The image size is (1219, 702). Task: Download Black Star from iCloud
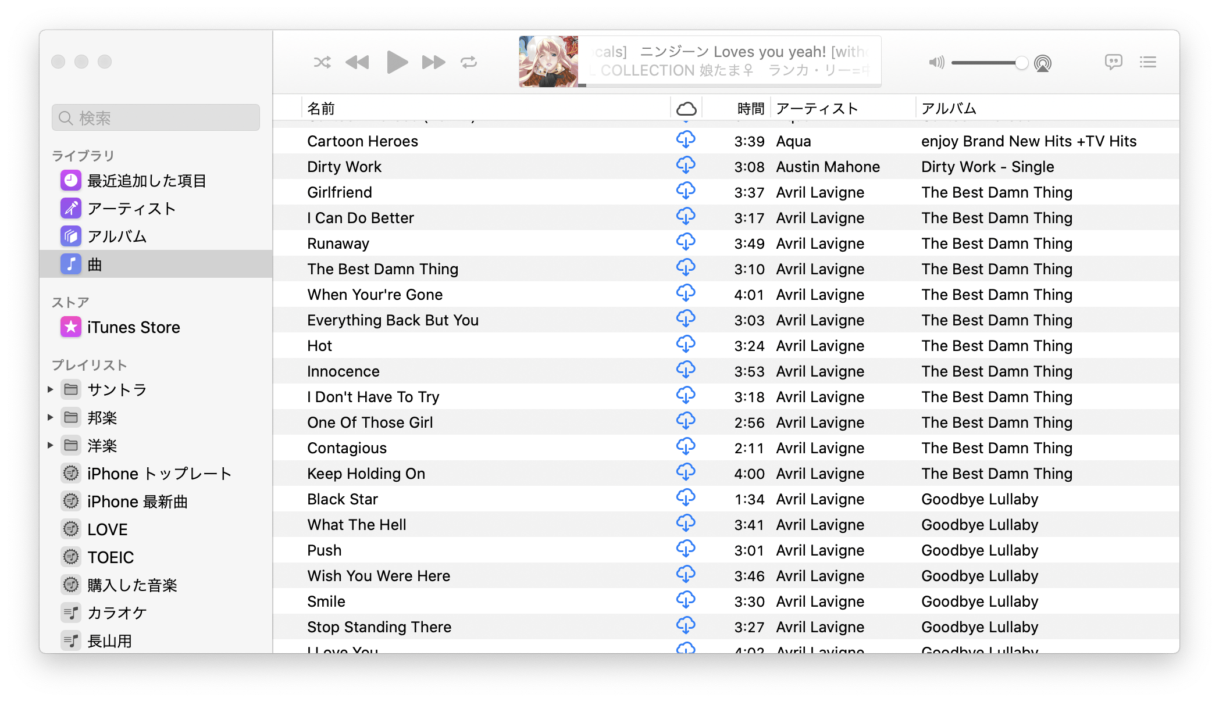[686, 498]
